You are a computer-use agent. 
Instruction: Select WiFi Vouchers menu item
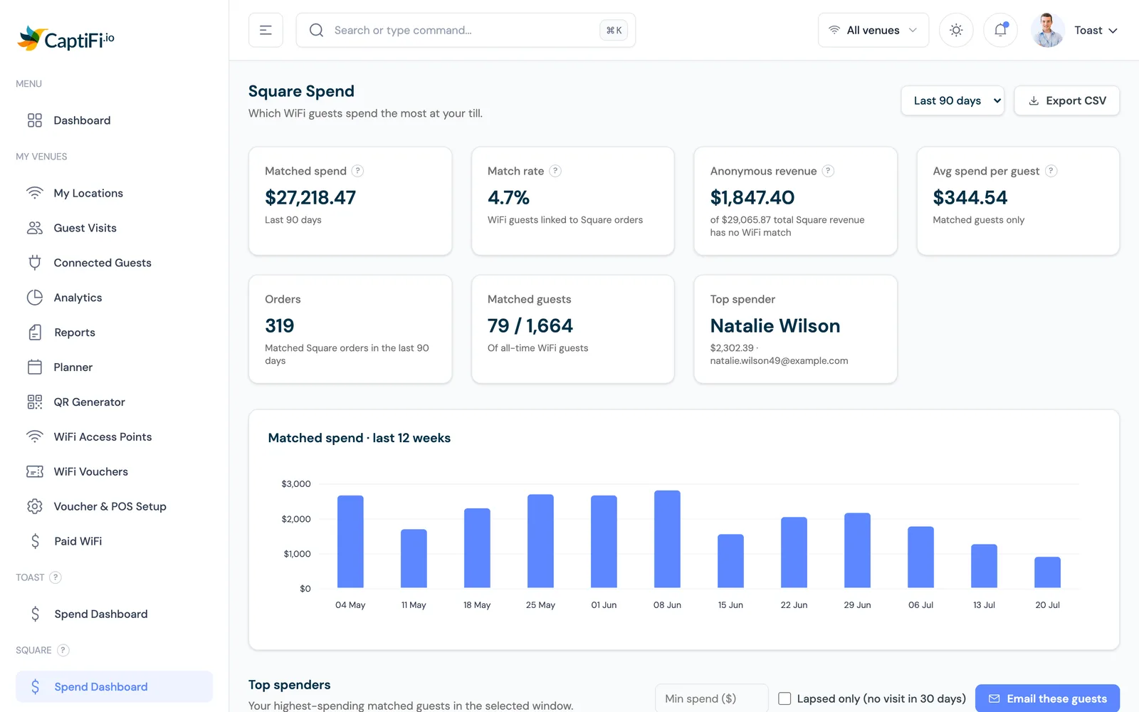(x=114, y=471)
